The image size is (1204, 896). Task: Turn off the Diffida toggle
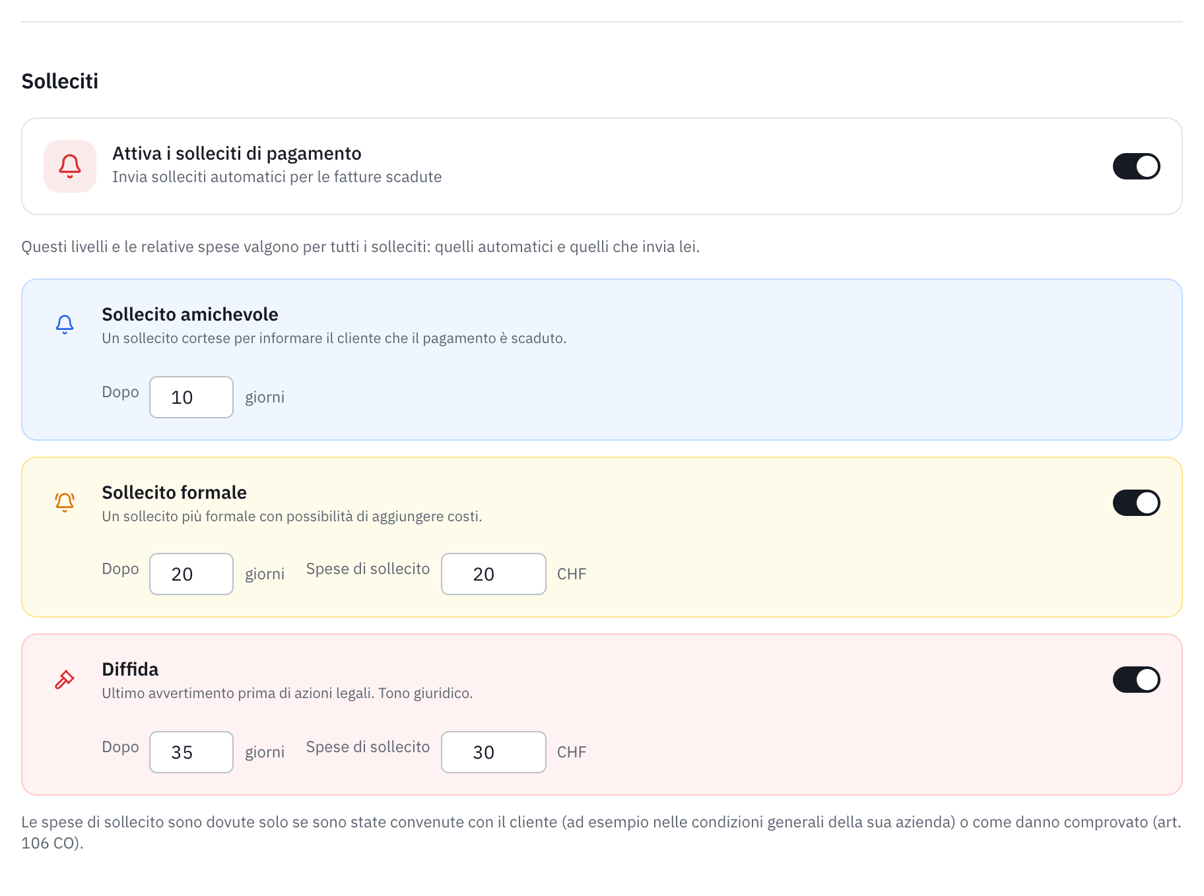1136,680
